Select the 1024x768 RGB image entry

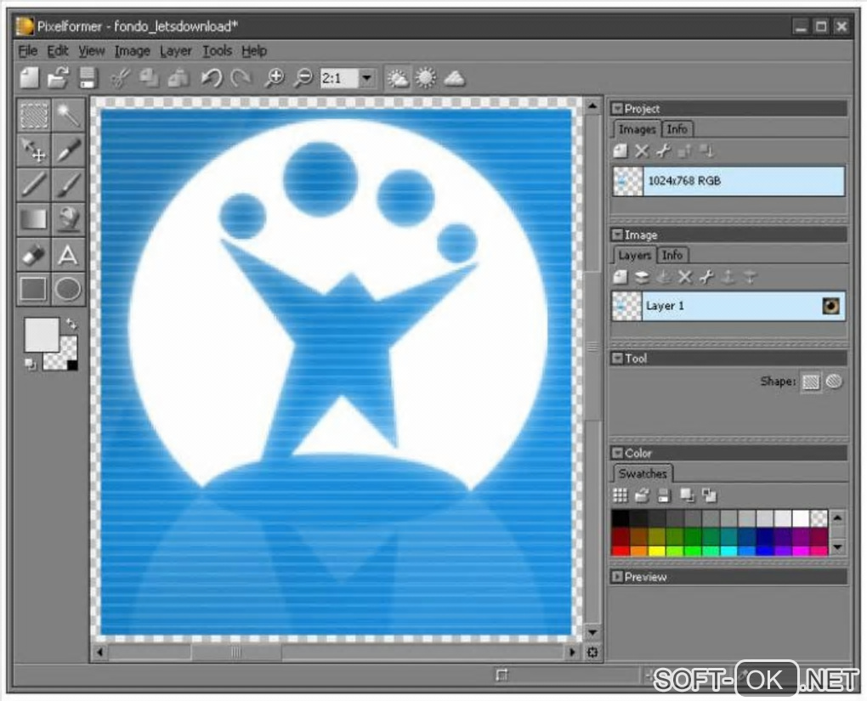click(x=728, y=181)
